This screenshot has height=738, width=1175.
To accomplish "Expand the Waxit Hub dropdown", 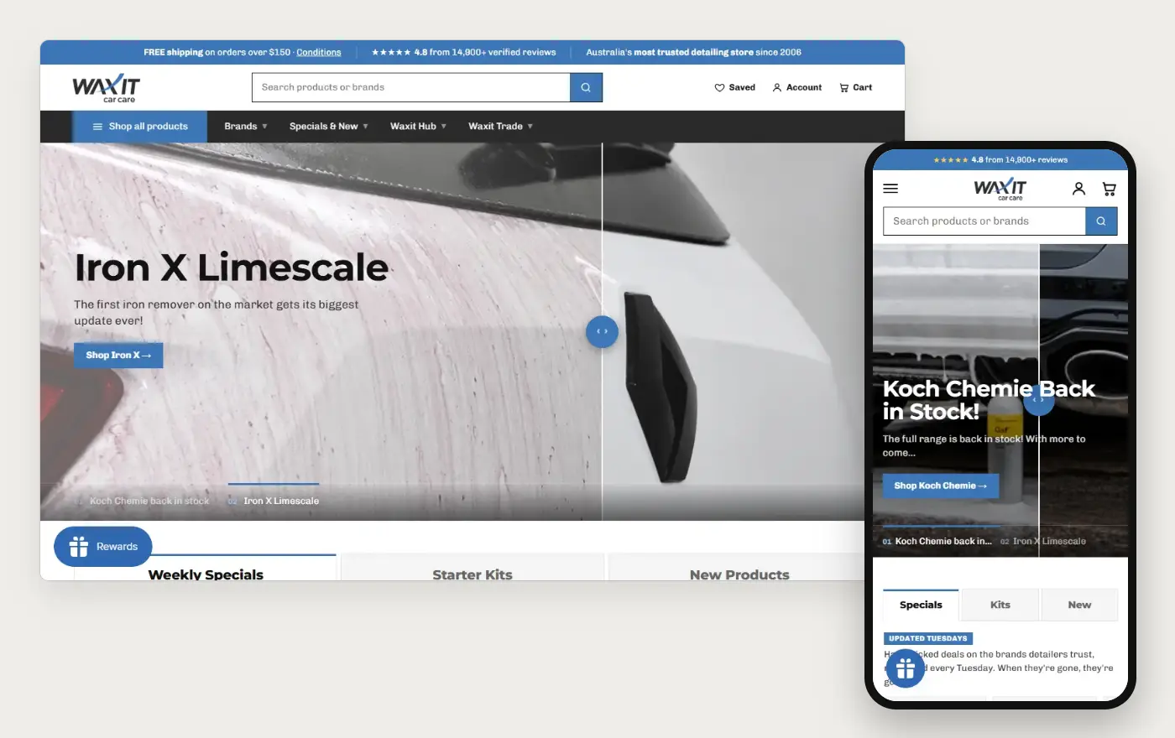I will point(418,127).
